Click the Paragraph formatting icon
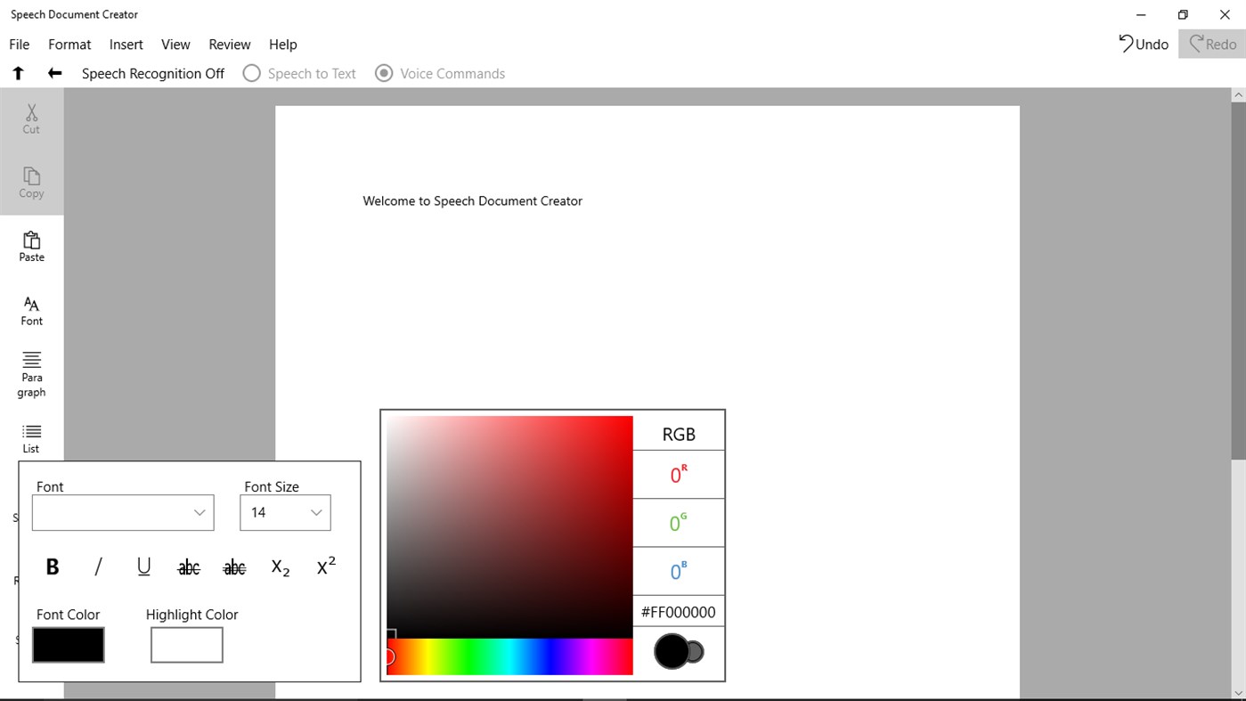This screenshot has width=1246, height=701. tap(31, 371)
